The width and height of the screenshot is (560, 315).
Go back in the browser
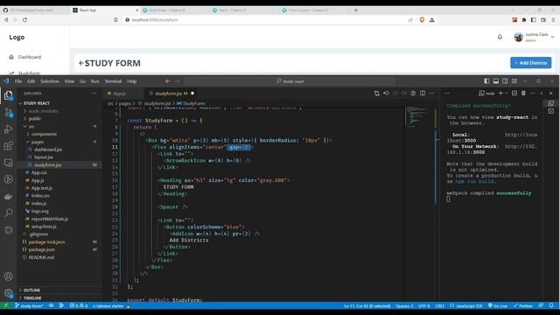pyautogui.click(x=6, y=20)
